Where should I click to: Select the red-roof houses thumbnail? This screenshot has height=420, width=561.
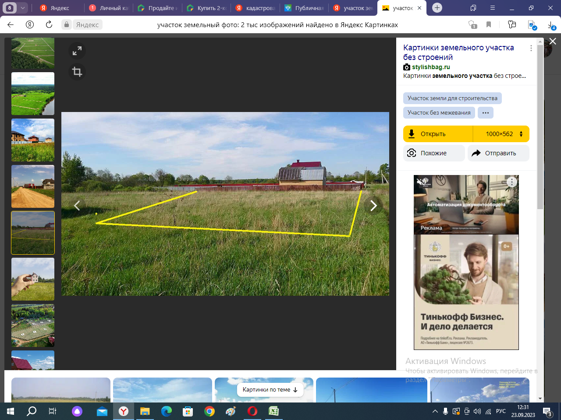(33, 140)
